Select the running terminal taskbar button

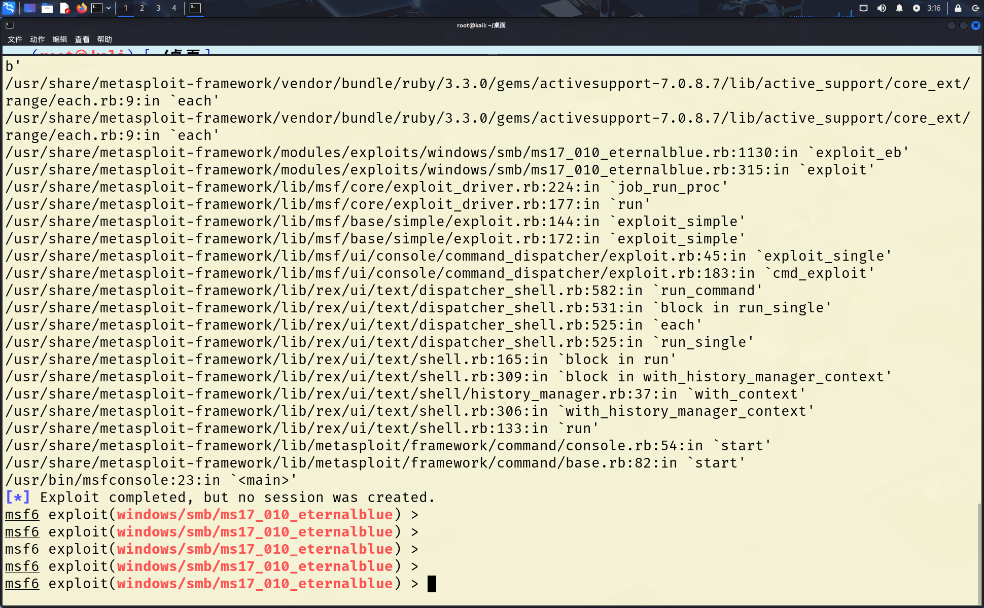195,8
